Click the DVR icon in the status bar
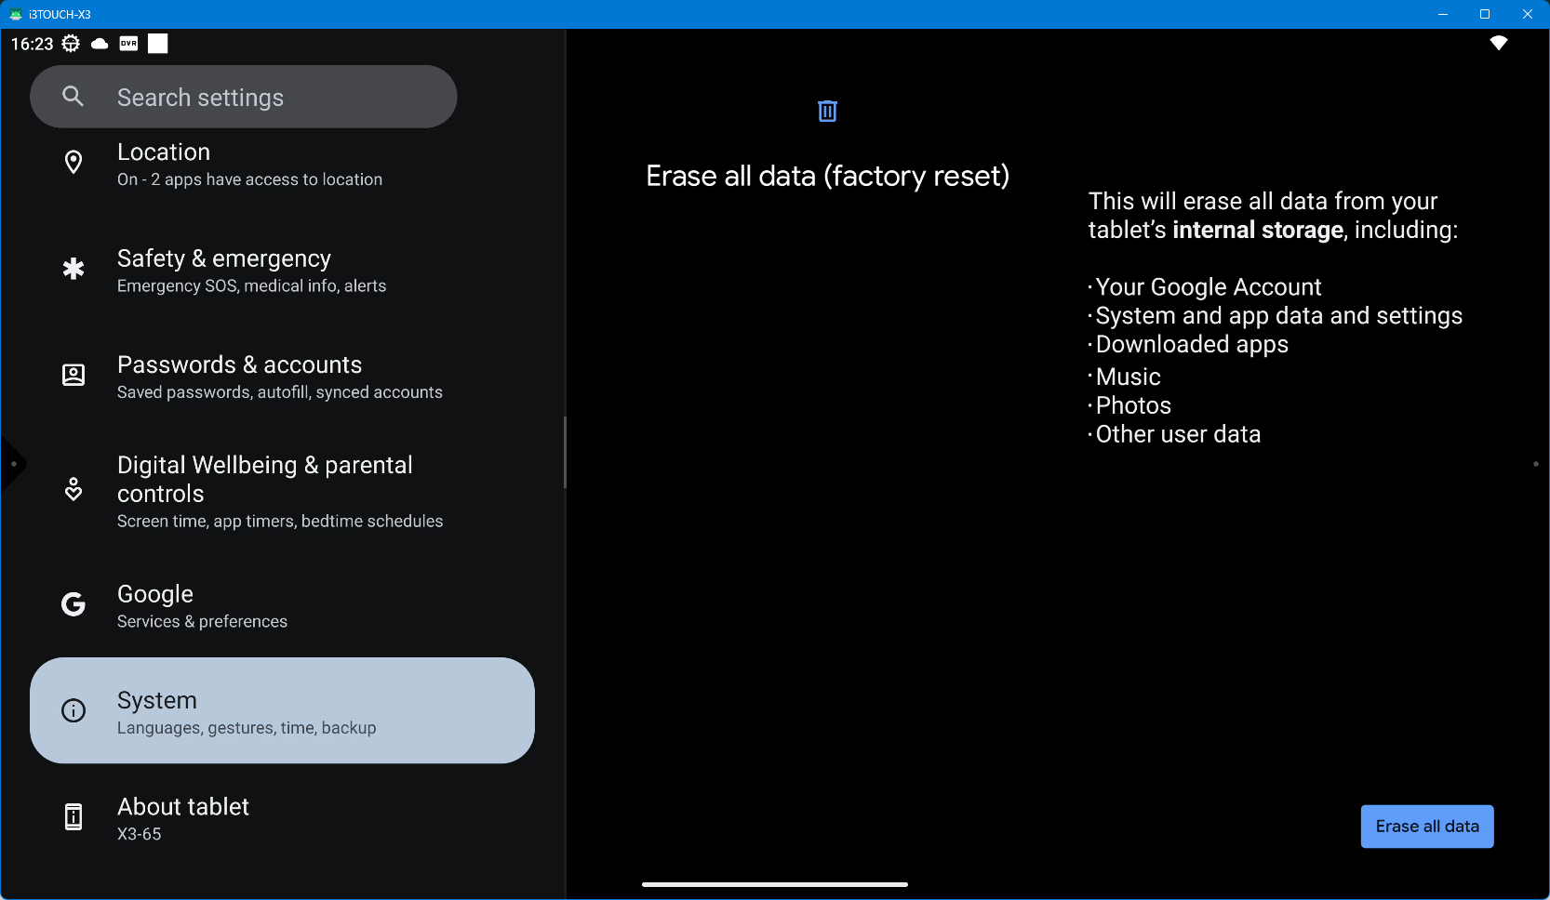Image resolution: width=1550 pixels, height=900 pixels. [128, 44]
